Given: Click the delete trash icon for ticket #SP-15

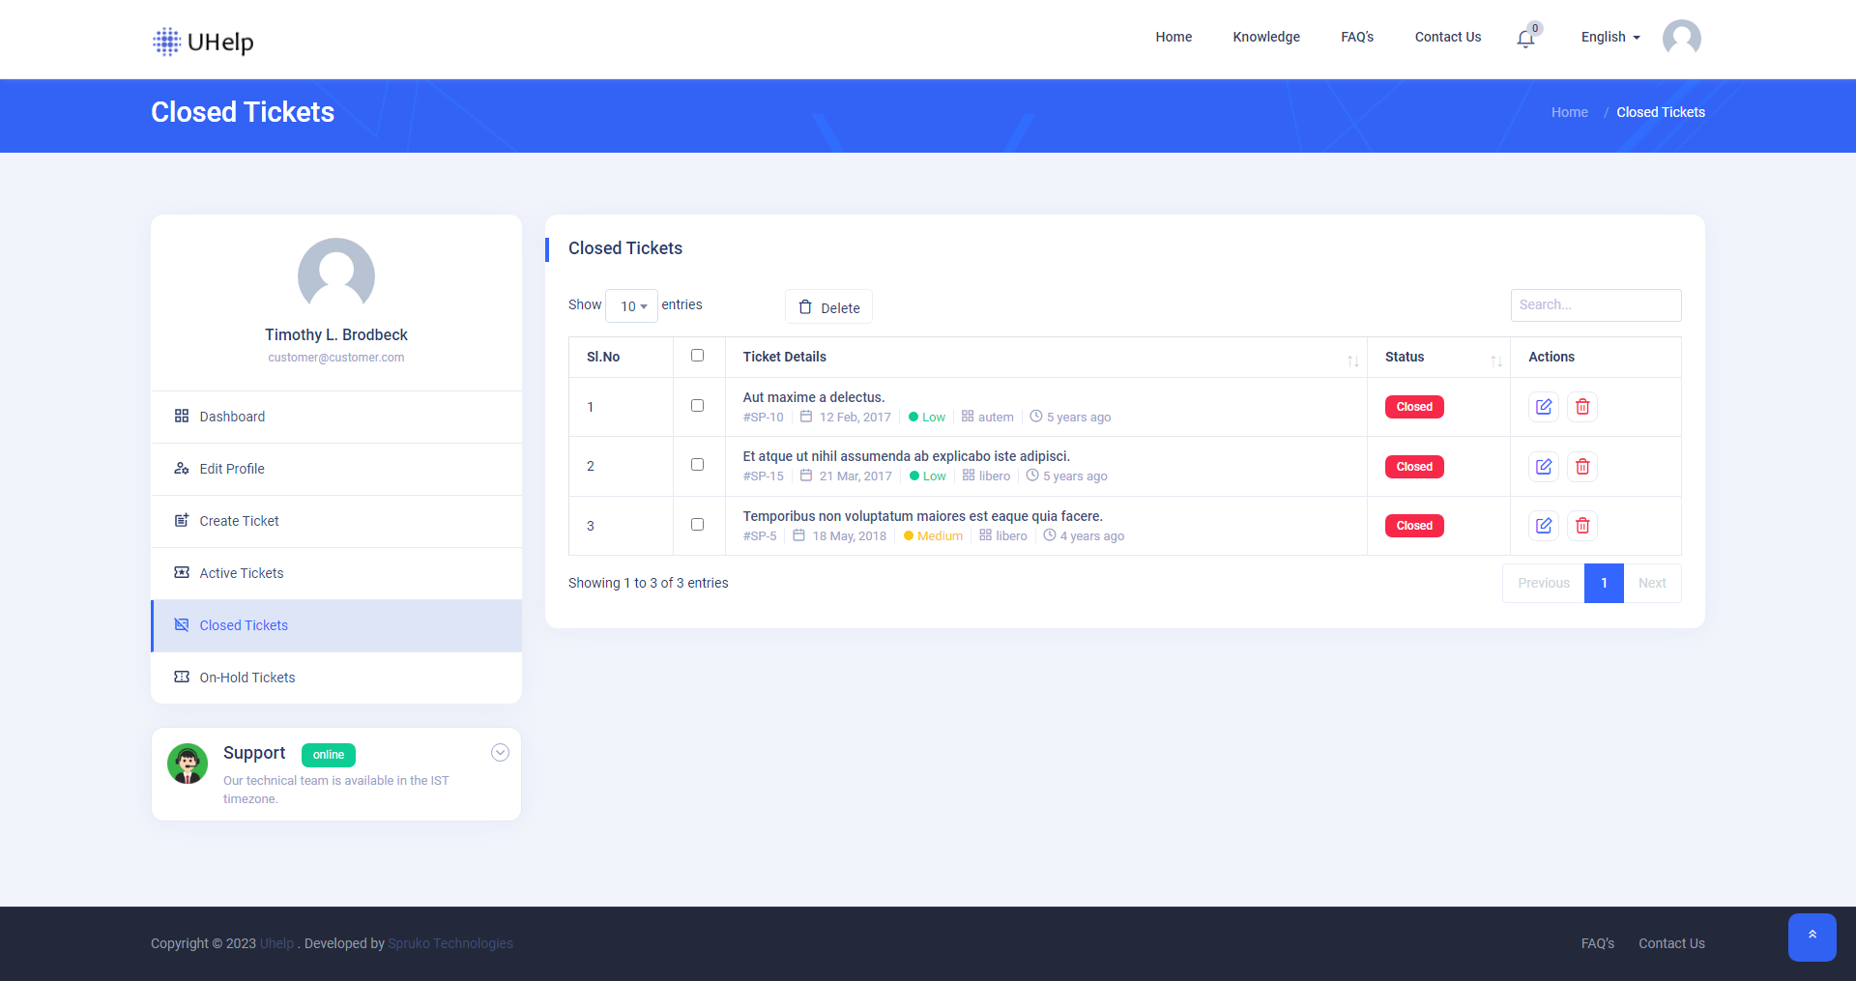Looking at the screenshot, I should click(1581, 466).
